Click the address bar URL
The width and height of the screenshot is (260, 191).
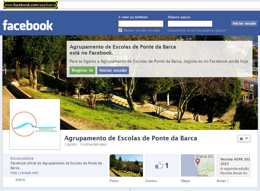[30, 5]
